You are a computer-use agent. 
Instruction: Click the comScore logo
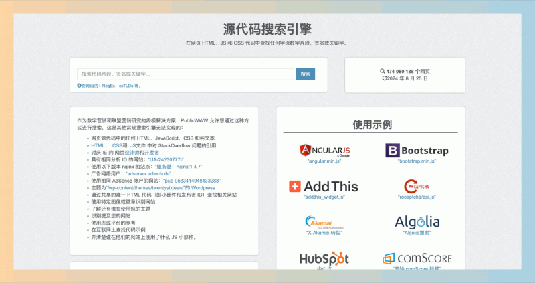click(x=417, y=258)
